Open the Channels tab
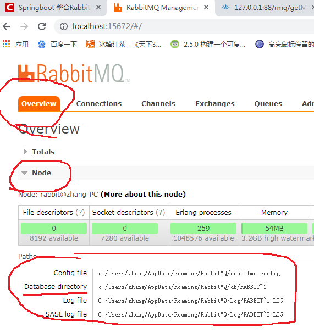Screen dimensions: 314x333 click(x=158, y=104)
